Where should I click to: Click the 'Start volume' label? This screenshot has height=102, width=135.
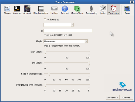[x=36, y=52]
